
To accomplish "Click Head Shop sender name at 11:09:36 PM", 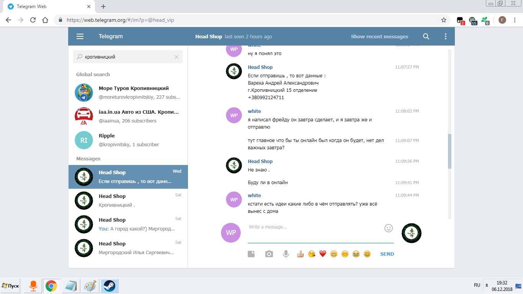I will click(x=260, y=161).
